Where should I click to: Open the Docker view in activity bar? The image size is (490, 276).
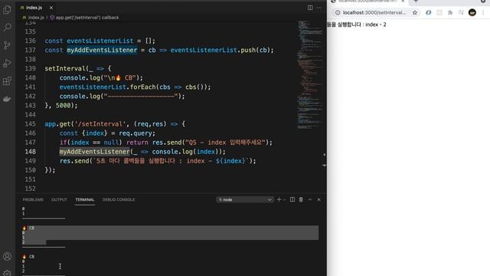(x=7, y=99)
